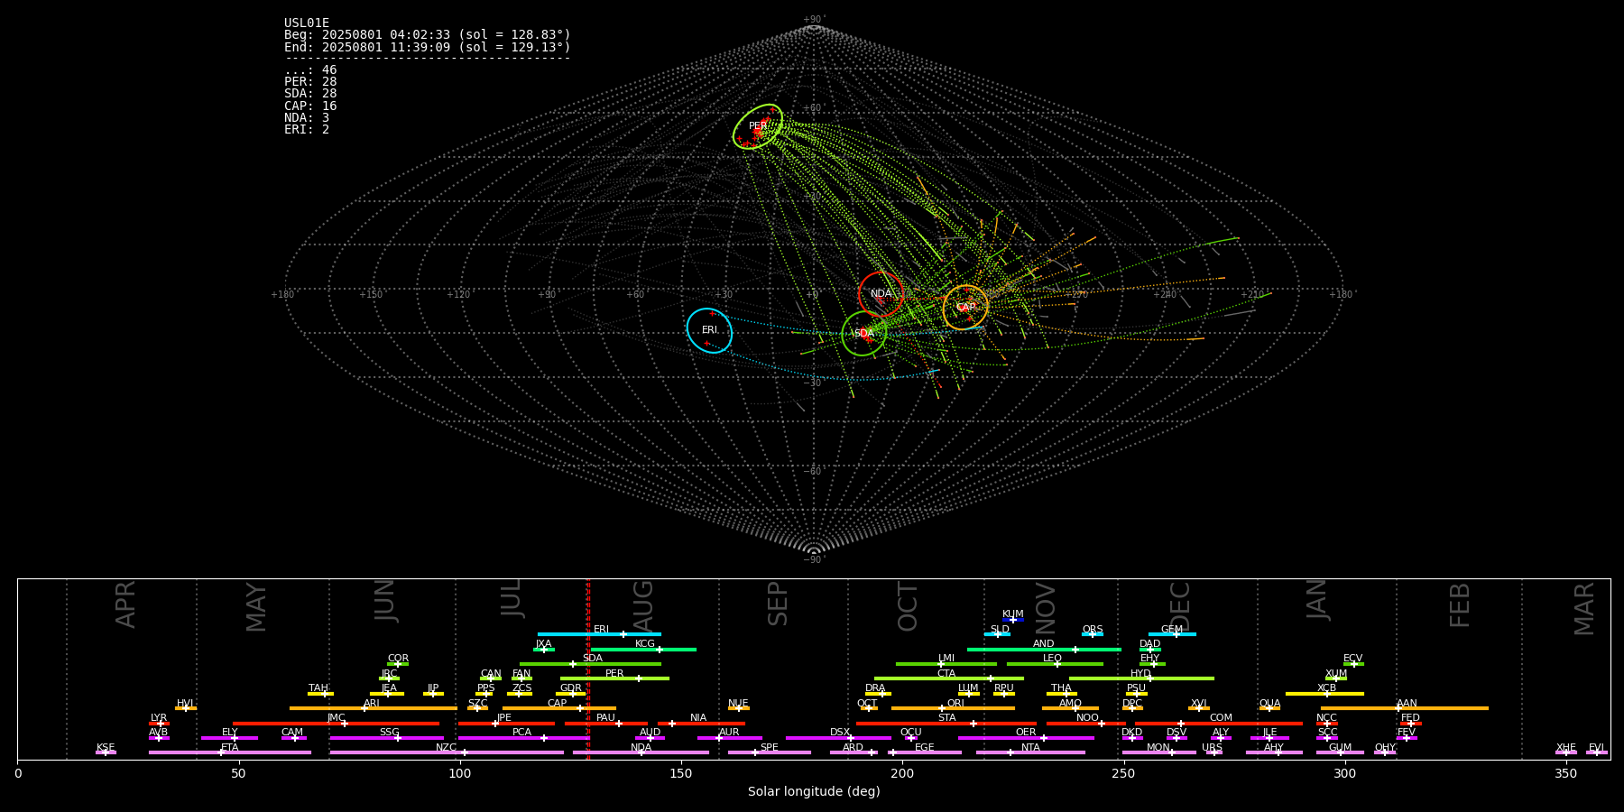This screenshot has width=1624, height=812.
Task: Click the 'Solar longitude (deg)' axis title
Action: coord(814,791)
